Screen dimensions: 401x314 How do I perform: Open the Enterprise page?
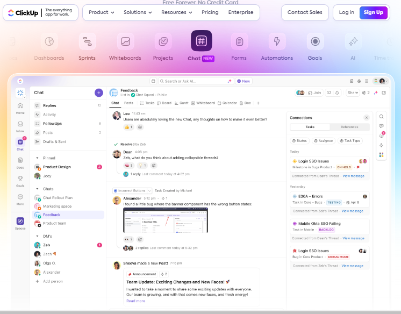[241, 12]
